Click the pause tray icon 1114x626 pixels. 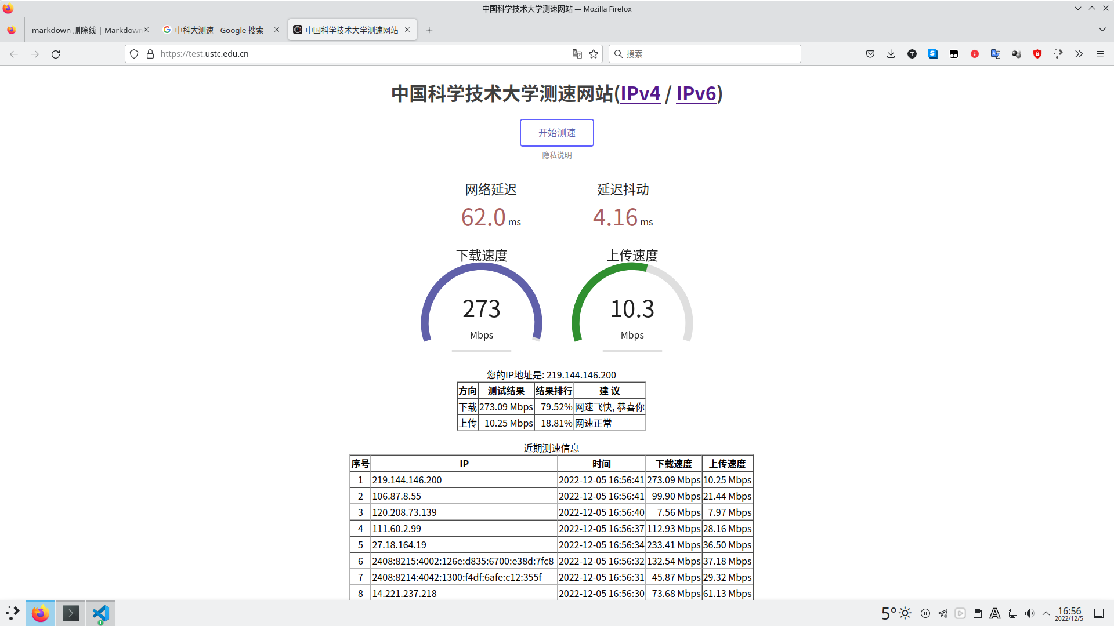pos(925,613)
